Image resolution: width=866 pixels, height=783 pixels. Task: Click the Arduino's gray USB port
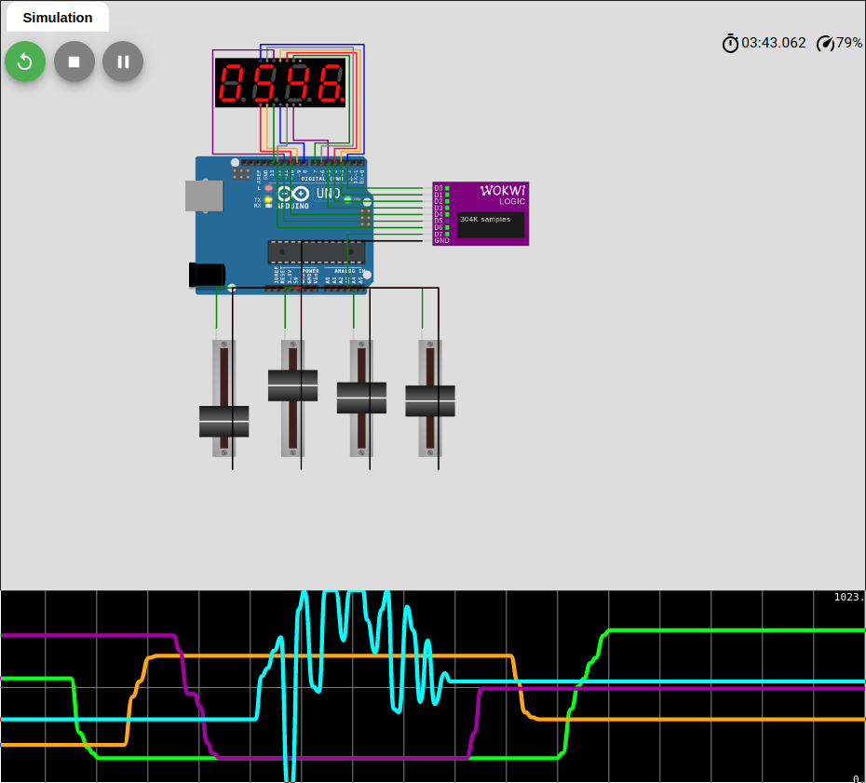pos(204,196)
